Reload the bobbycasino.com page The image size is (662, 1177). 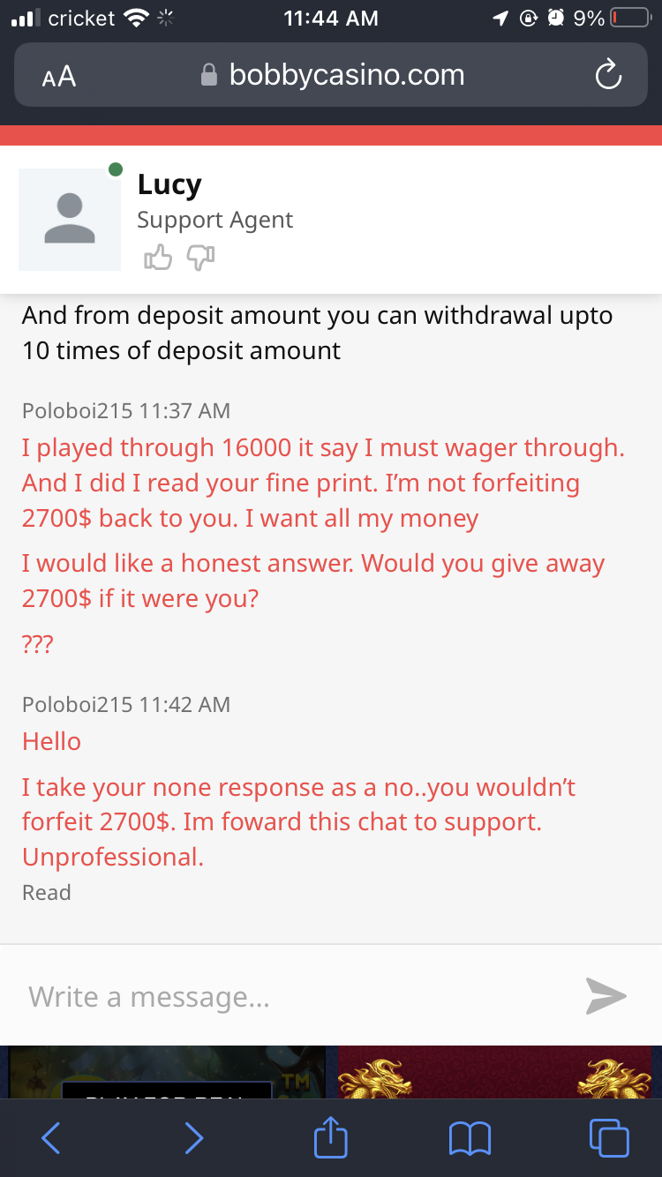(x=608, y=76)
